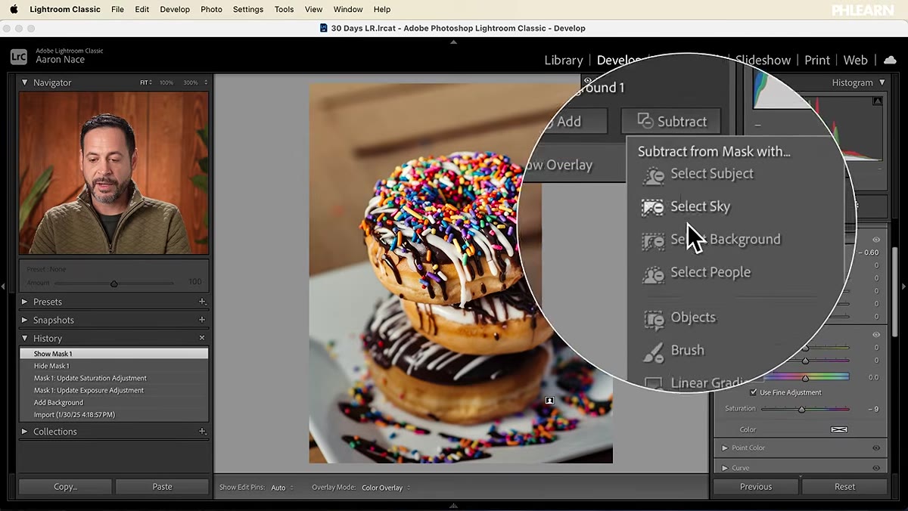Select the 'Import (1/30/25 4:18:57 PM)' history step
Screen dimensions: 908x511
coord(113,414)
